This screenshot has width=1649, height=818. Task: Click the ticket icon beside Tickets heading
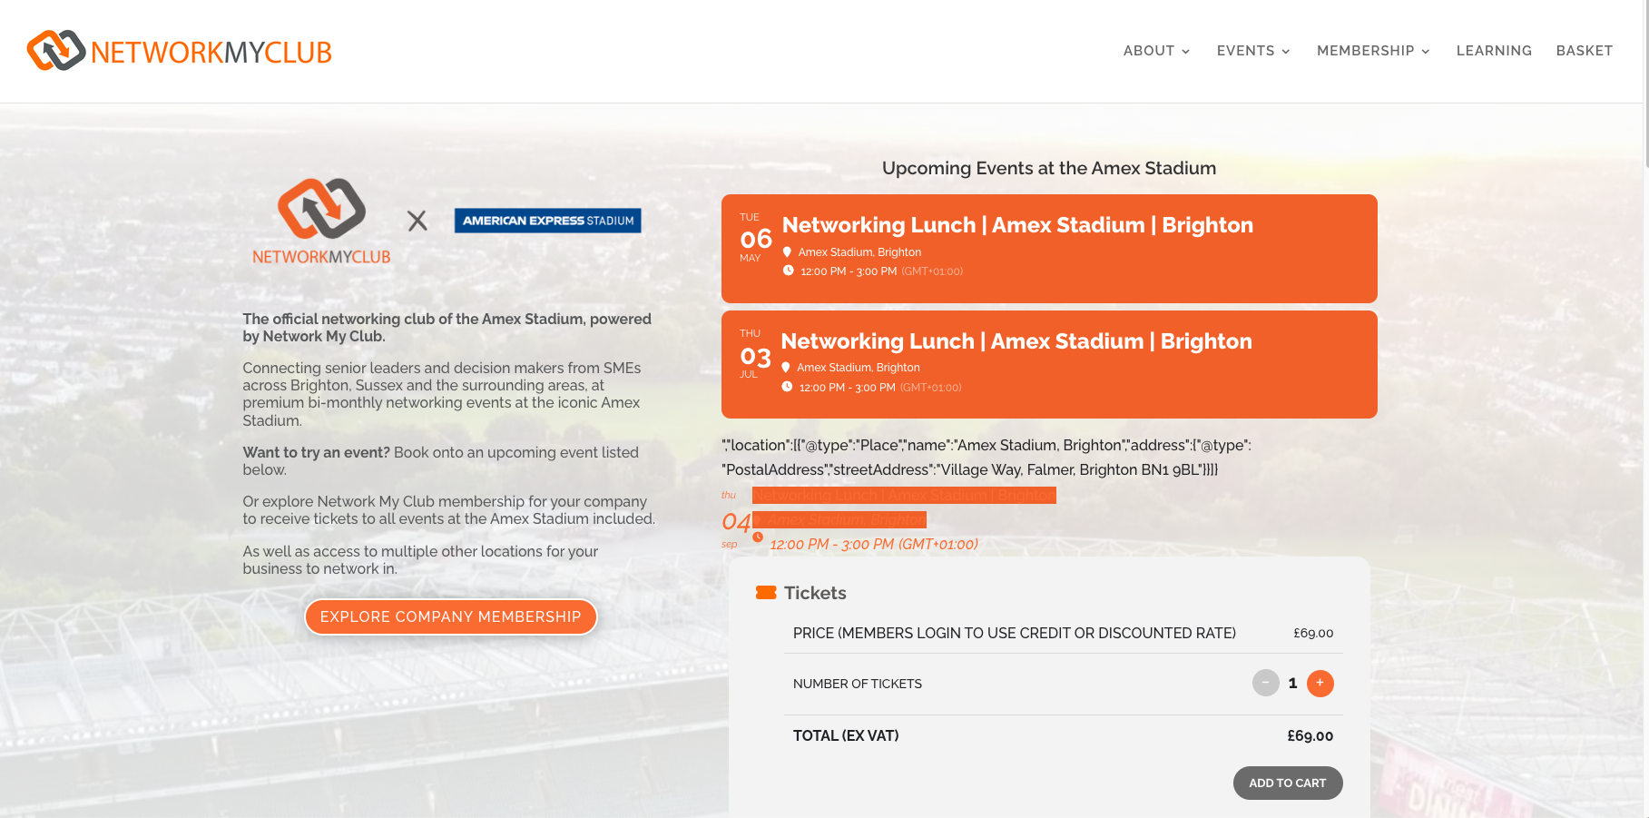point(766,593)
